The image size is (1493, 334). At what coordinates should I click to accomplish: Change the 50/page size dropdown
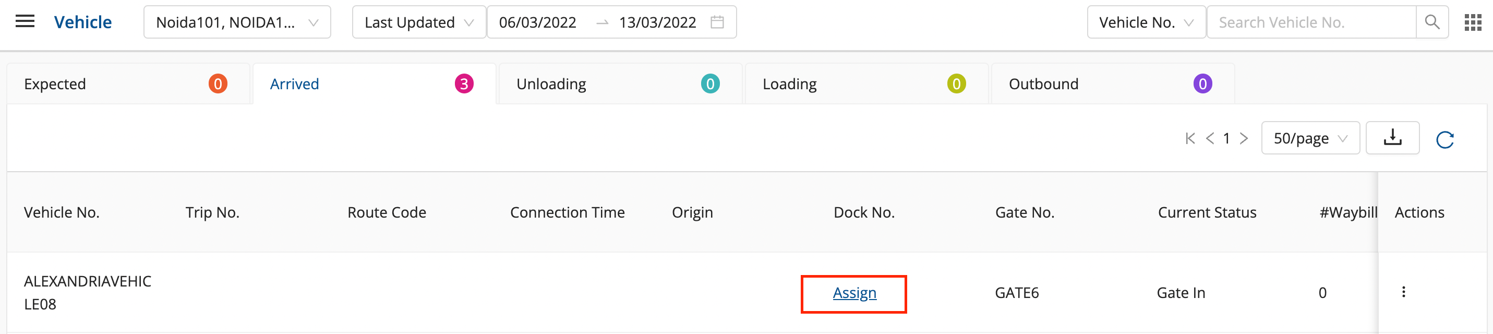click(1310, 139)
